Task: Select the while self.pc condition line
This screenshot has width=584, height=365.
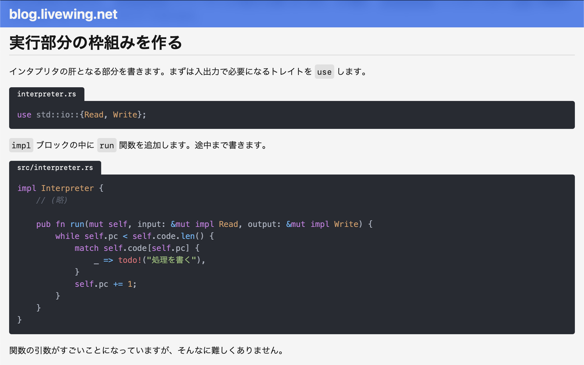Action: coord(134,236)
